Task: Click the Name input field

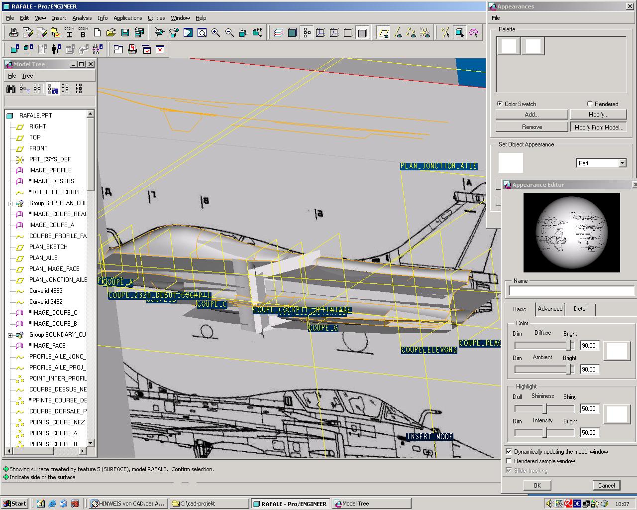Action: coord(571,290)
